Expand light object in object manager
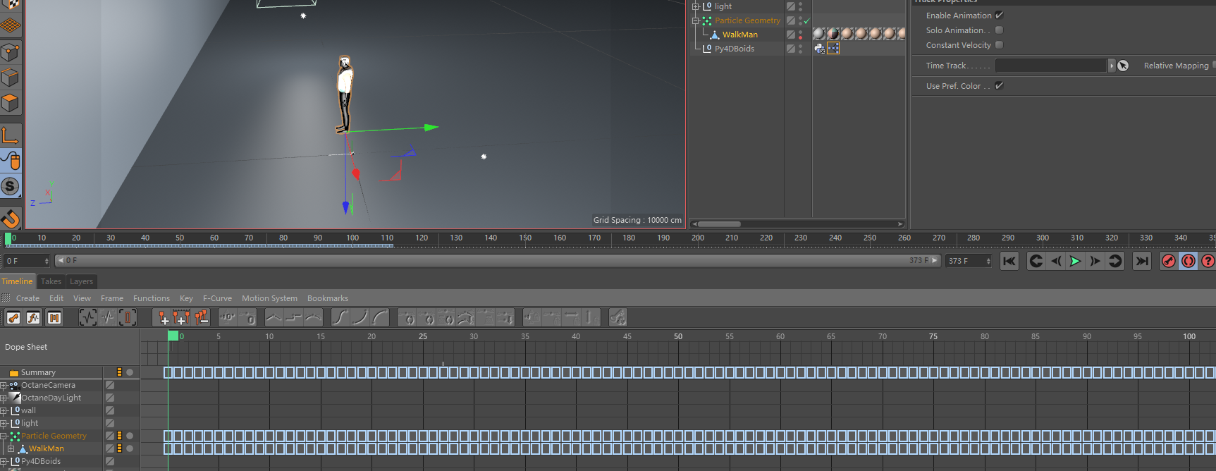Viewport: 1216px width, 471px height. 696,6
